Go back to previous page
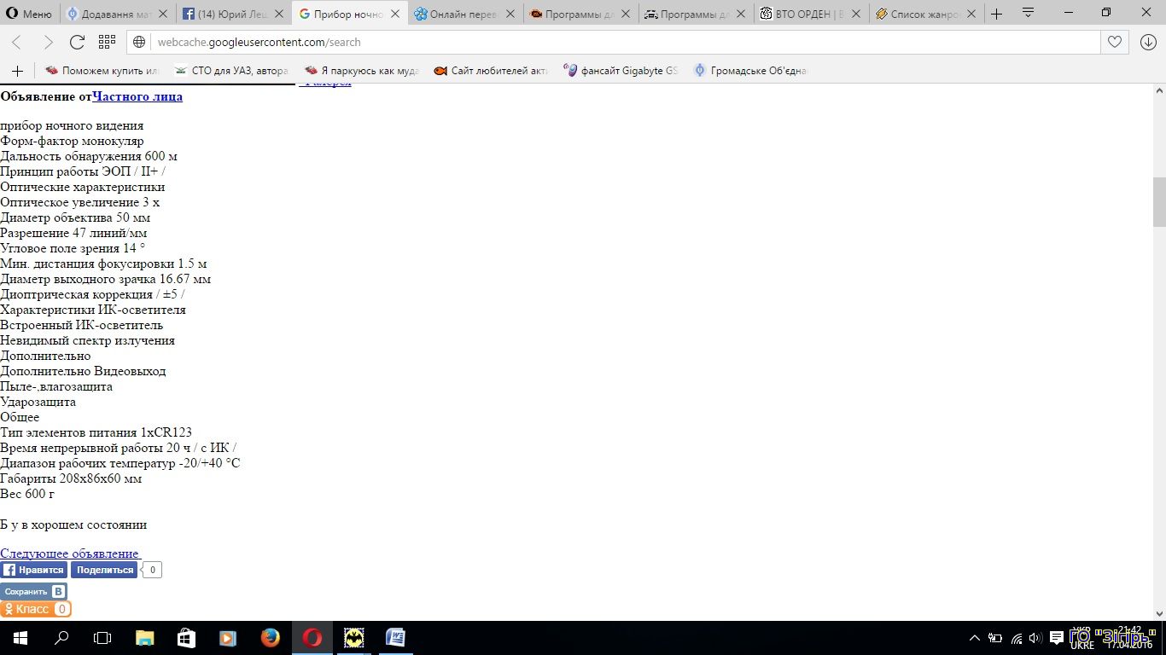Image resolution: width=1166 pixels, height=655 pixels. pos(17,43)
